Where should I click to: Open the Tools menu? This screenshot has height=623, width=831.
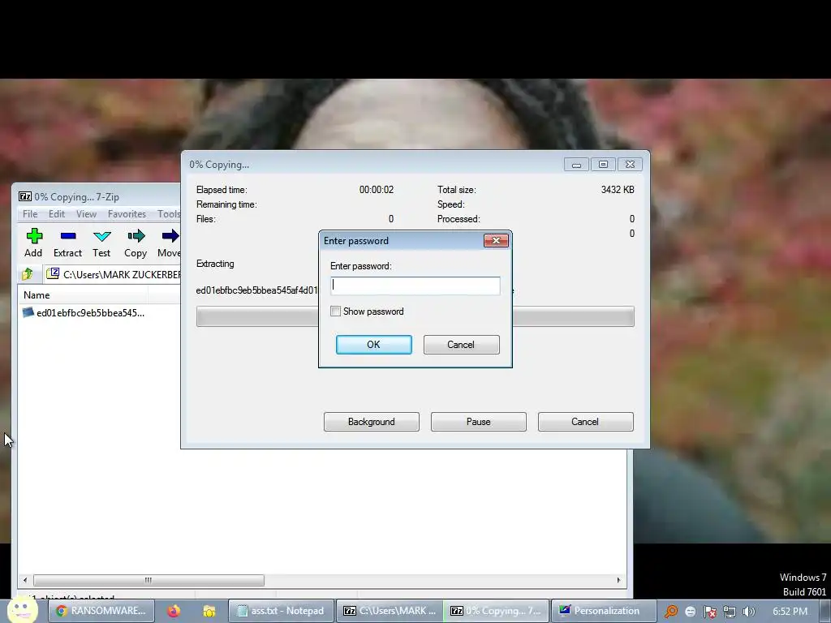coord(169,214)
